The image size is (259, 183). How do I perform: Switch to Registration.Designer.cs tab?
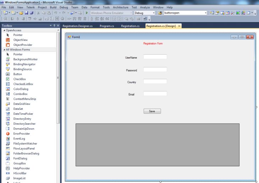point(77,26)
